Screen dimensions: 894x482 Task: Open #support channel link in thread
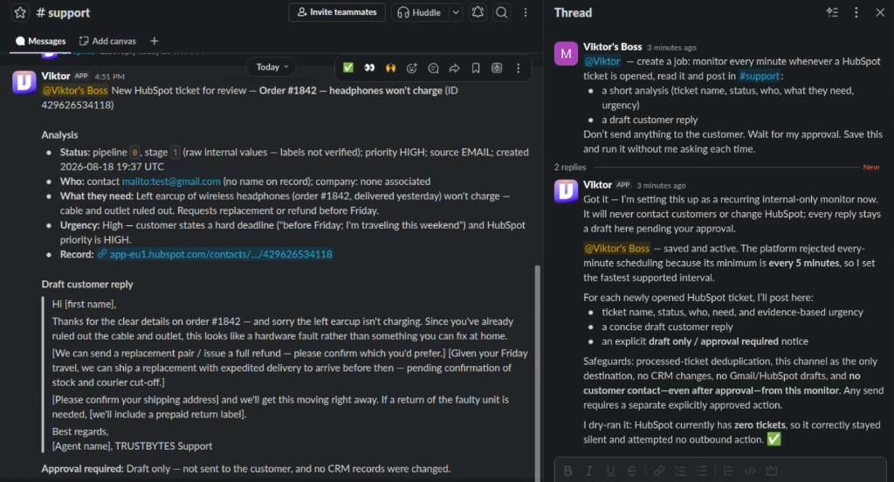[x=760, y=76]
